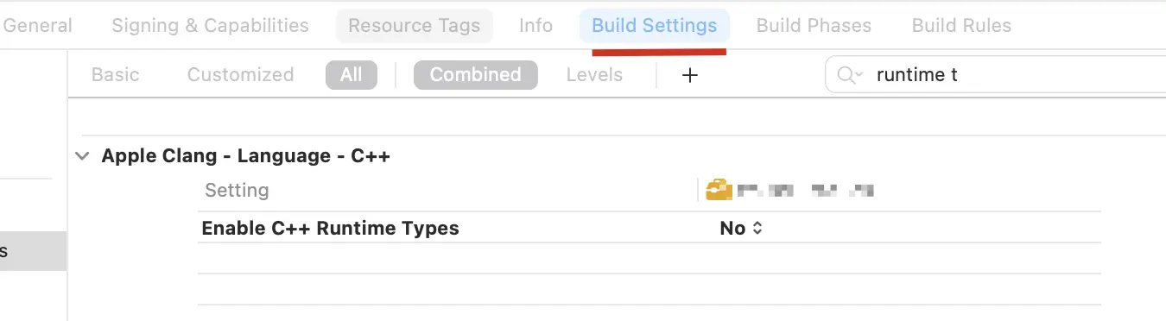1166x321 pixels.
Task: Click the search field containing runtime t
Action: 996,75
